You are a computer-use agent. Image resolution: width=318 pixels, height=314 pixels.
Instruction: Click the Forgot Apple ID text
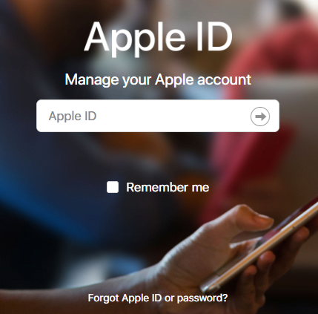point(125,298)
